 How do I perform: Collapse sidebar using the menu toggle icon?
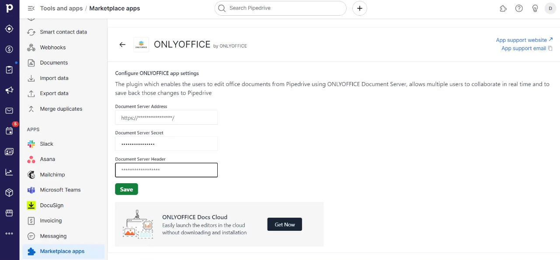31,8
